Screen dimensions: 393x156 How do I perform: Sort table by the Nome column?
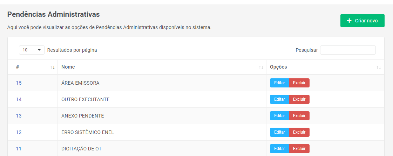[162, 67]
